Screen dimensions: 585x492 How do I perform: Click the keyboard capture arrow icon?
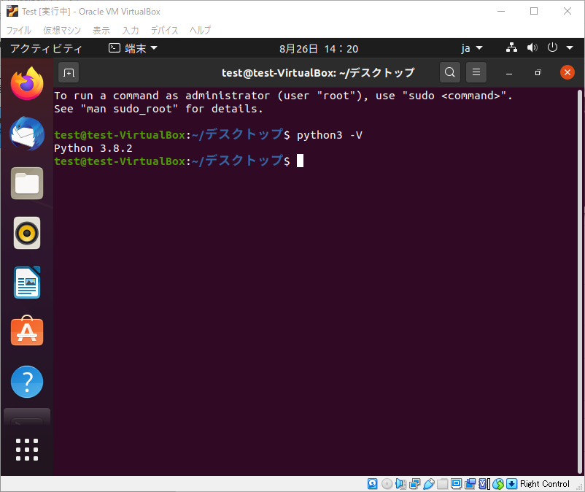(512, 484)
